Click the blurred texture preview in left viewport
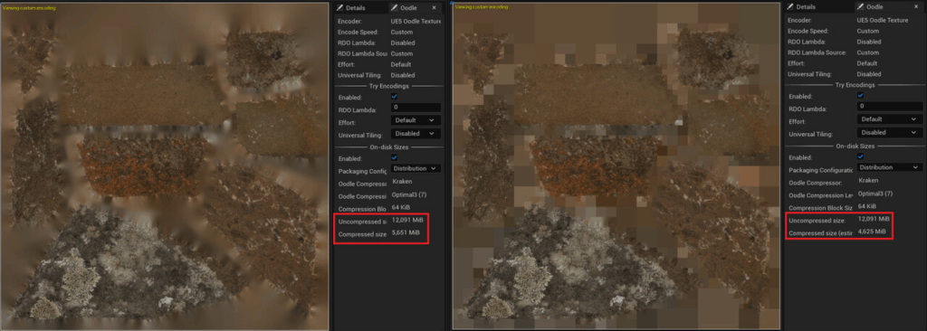This screenshot has height=331, width=927. (165, 165)
